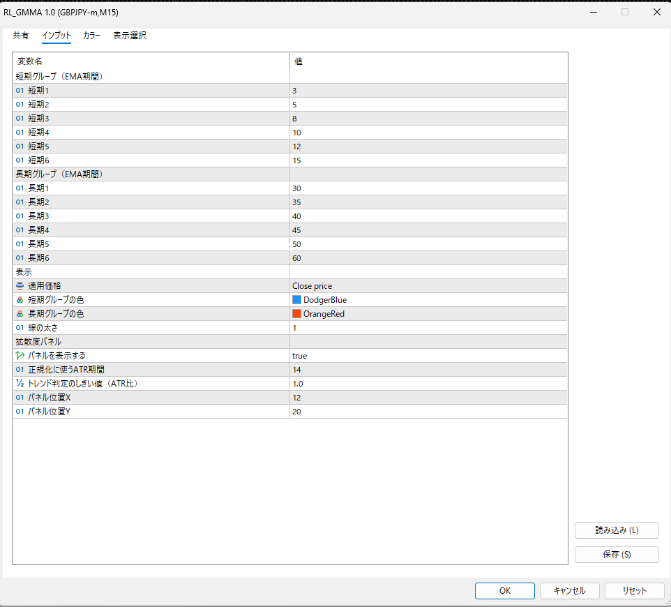The width and height of the screenshot is (671, 607).
Task: Pick the OrangeRed color swatch
Action: click(296, 314)
